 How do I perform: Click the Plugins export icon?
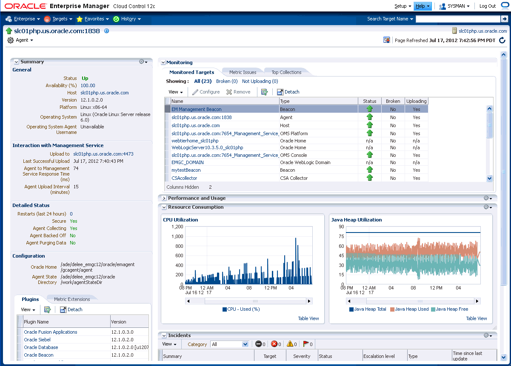pyautogui.click(x=47, y=309)
